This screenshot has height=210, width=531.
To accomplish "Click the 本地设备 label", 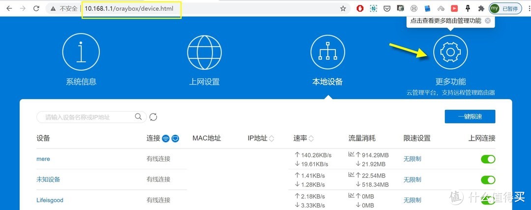I will (327, 82).
